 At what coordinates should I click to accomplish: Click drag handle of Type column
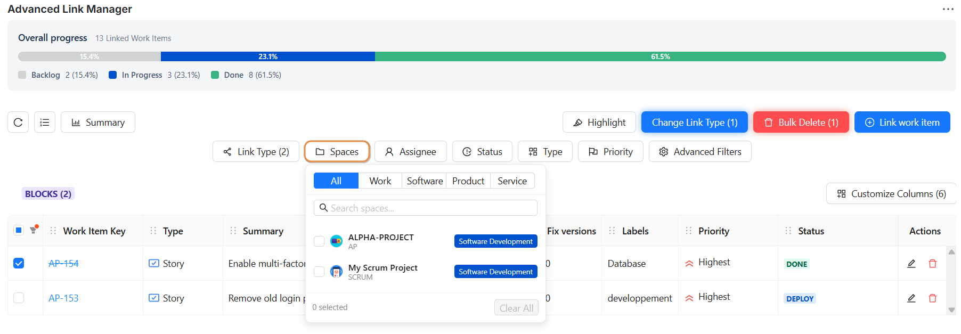pos(153,231)
